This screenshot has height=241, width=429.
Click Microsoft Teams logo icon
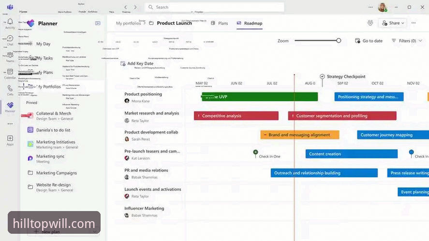(x=10, y=7)
